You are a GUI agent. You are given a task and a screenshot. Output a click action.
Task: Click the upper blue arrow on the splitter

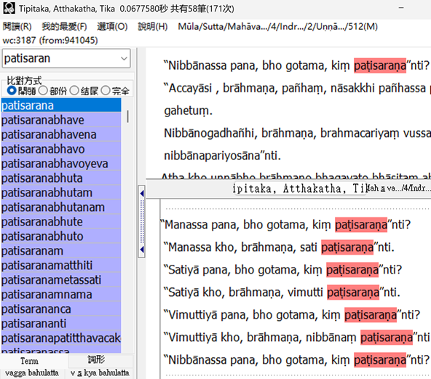142,194
